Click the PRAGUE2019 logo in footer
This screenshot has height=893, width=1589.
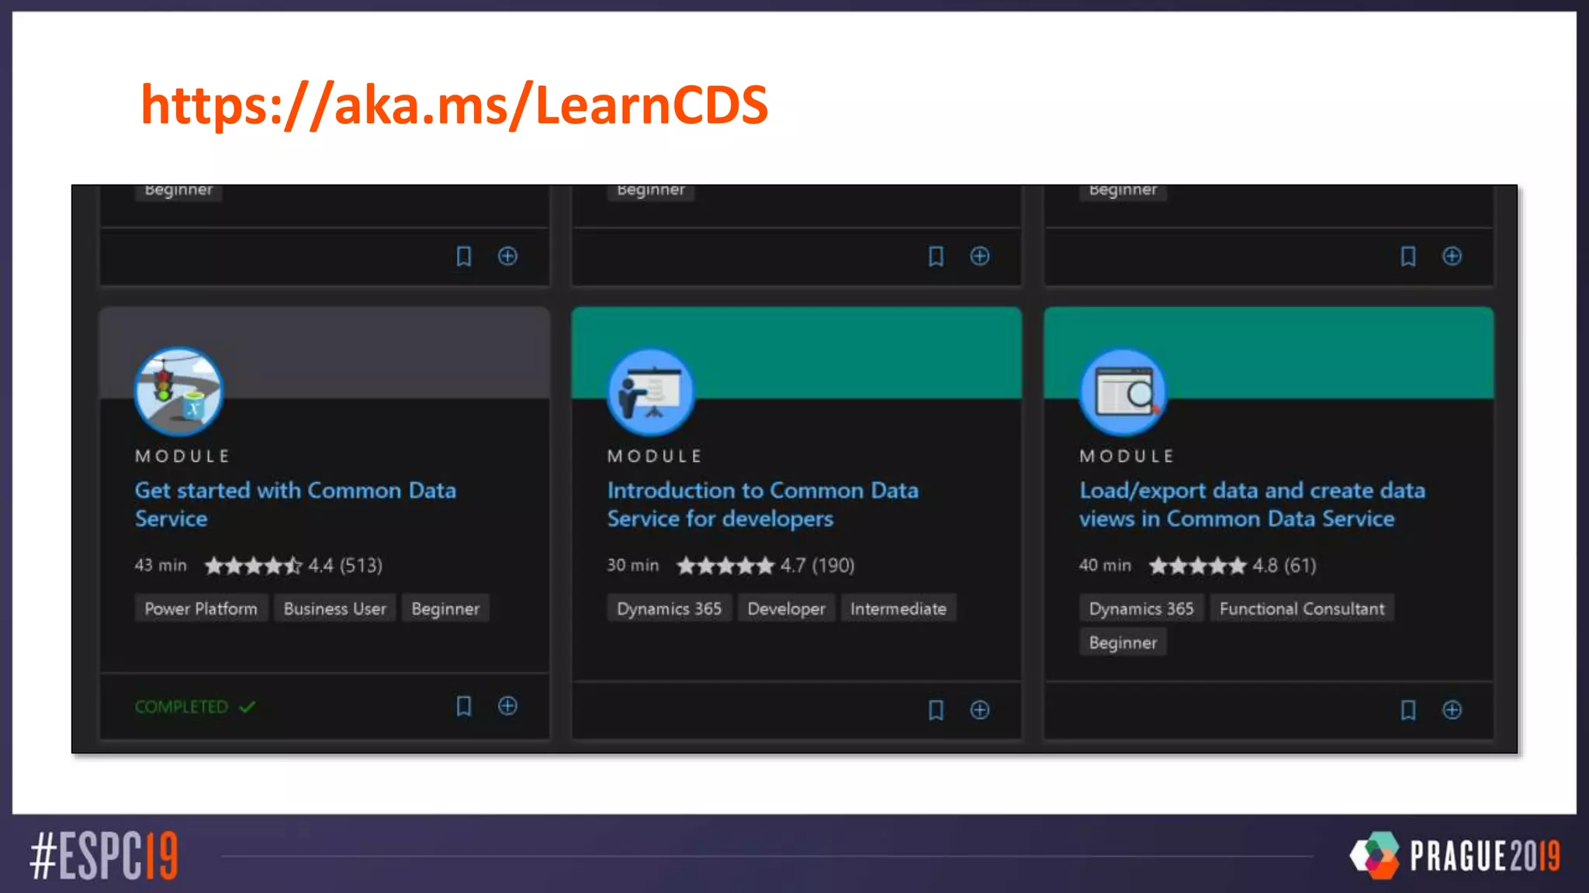[1455, 856]
